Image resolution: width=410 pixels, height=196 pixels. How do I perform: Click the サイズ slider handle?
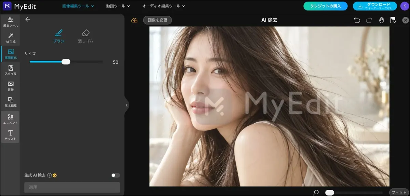point(66,62)
